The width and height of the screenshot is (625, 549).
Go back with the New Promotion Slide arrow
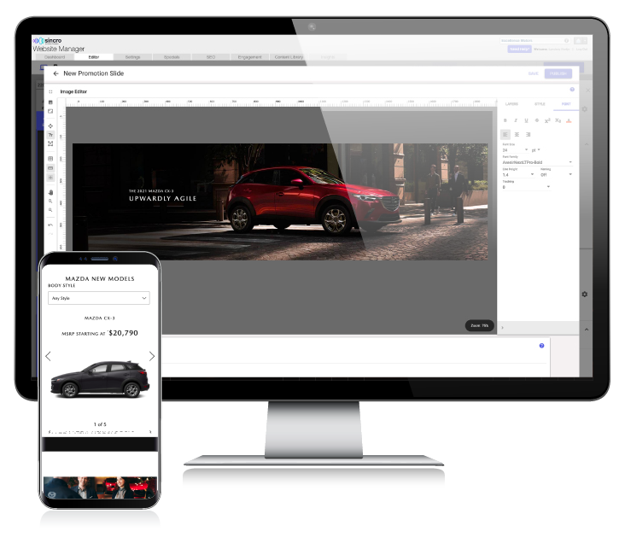55,73
